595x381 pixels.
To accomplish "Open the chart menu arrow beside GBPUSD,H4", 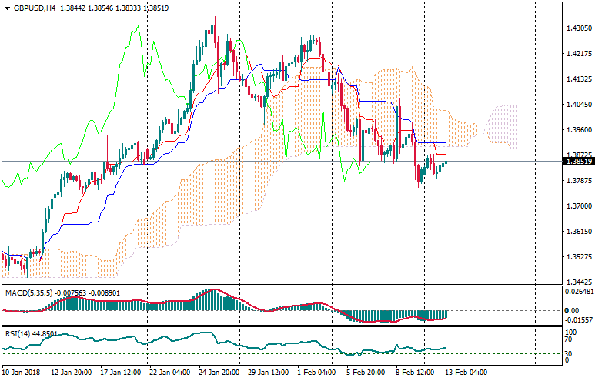I will [x=7, y=8].
